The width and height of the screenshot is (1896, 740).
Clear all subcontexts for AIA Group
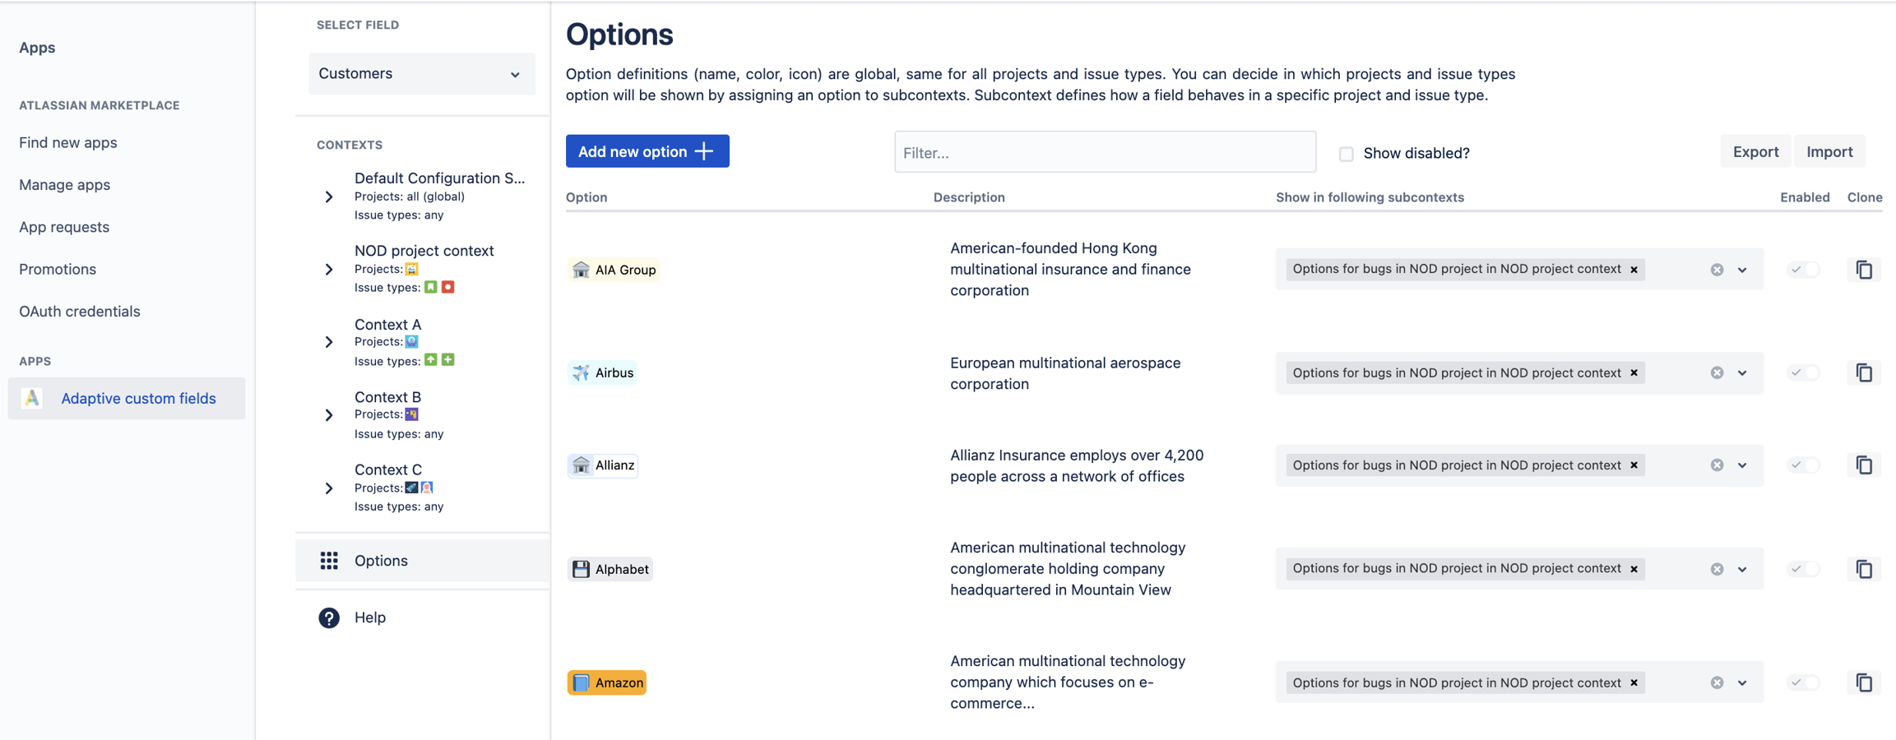tap(1717, 270)
